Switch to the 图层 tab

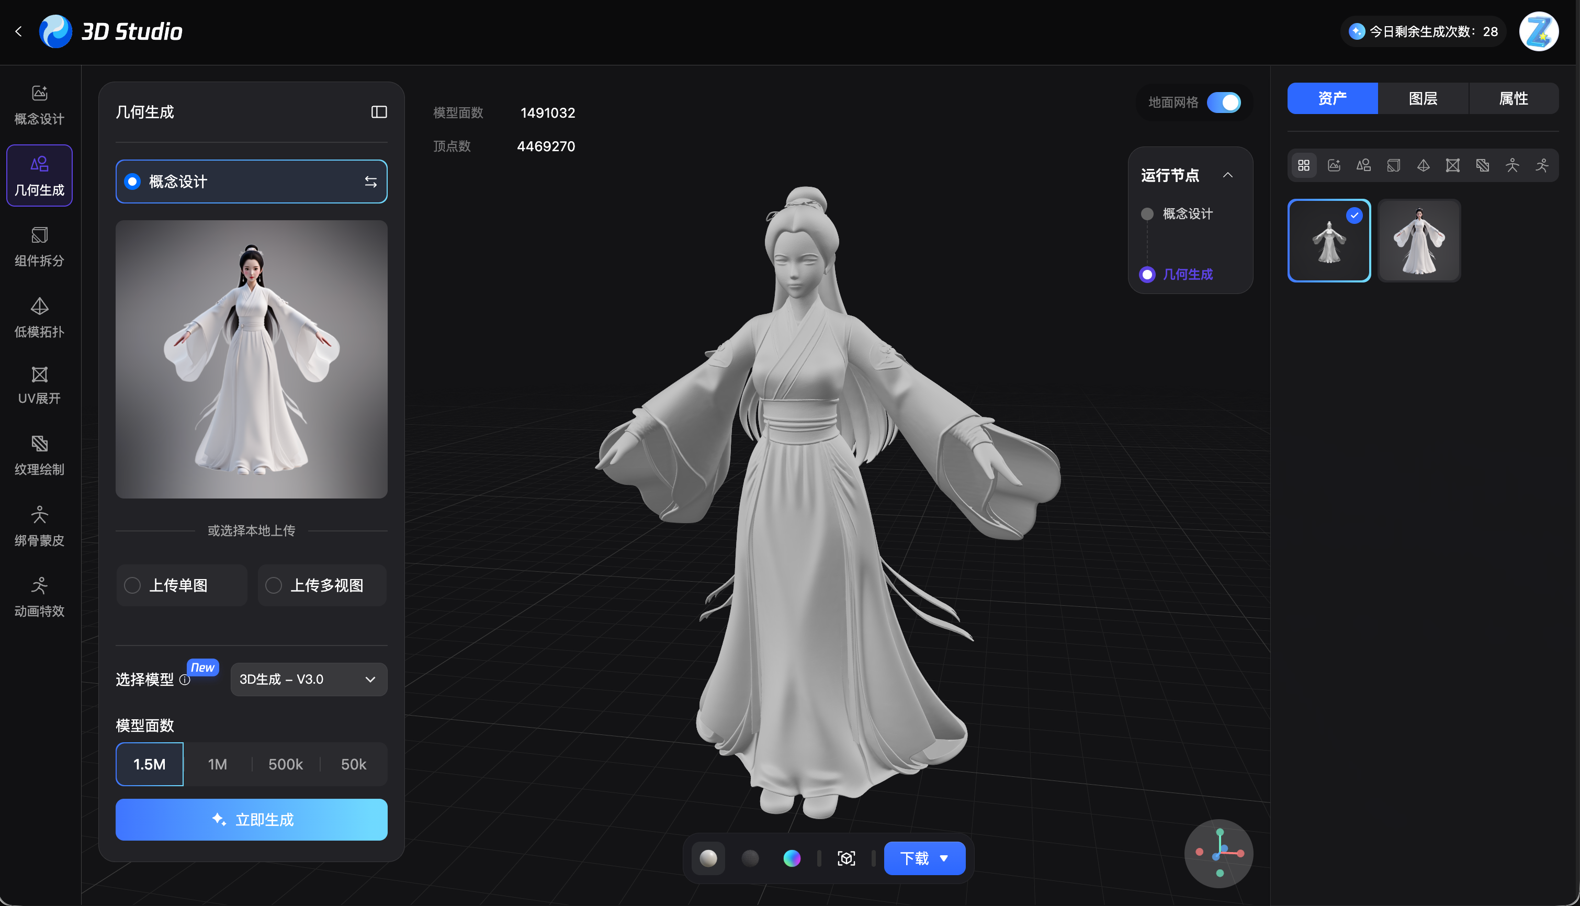[1423, 98]
